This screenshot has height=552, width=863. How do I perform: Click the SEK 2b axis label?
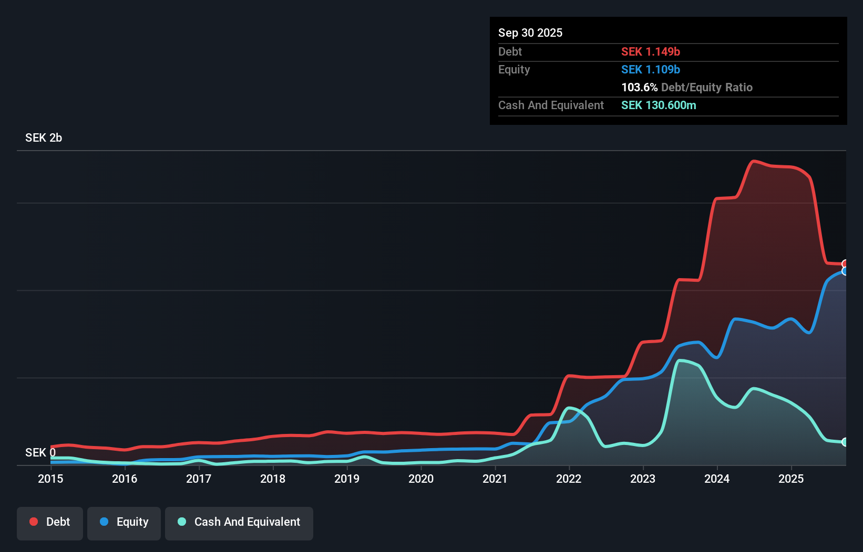44,138
